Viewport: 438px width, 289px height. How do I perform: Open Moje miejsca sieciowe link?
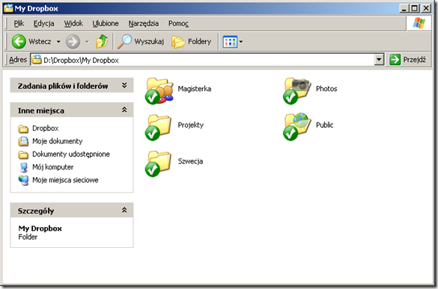[65, 180]
